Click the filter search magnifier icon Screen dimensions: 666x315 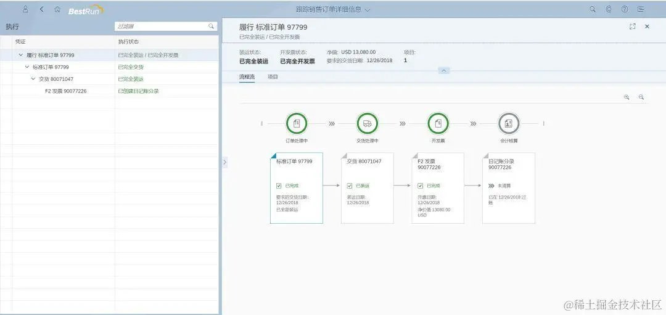click(211, 27)
